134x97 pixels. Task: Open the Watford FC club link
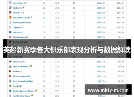[18, 72]
